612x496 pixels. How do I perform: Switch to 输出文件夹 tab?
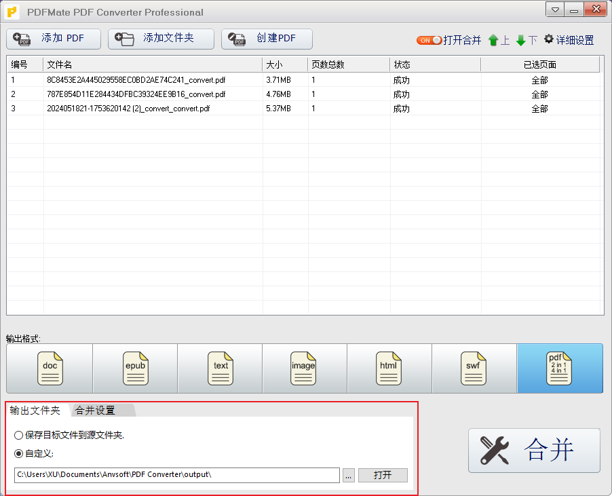pyautogui.click(x=35, y=410)
